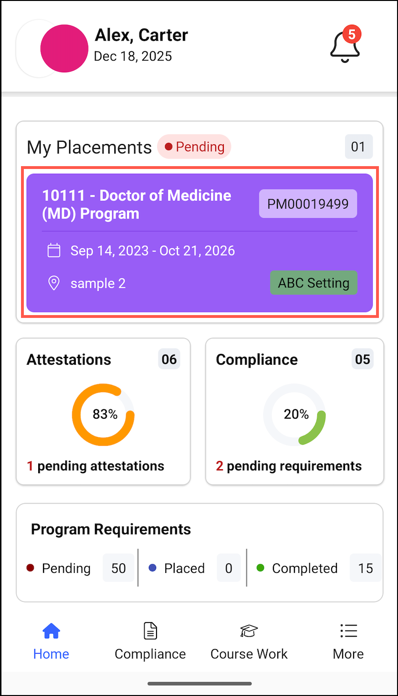Click the location pin icon beside sample 2
This screenshot has width=398, height=696.
(x=54, y=283)
